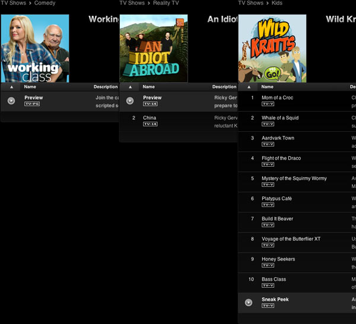The width and height of the screenshot is (356, 324).
Task: Open the Reality TV breadcrumb link
Action: (x=166, y=4)
